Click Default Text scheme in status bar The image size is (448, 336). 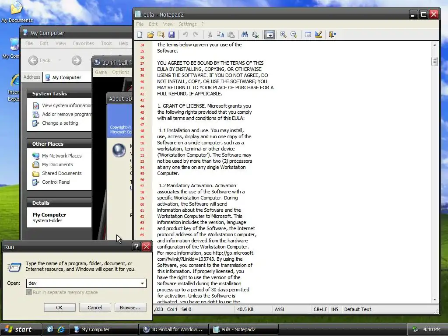point(358,309)
